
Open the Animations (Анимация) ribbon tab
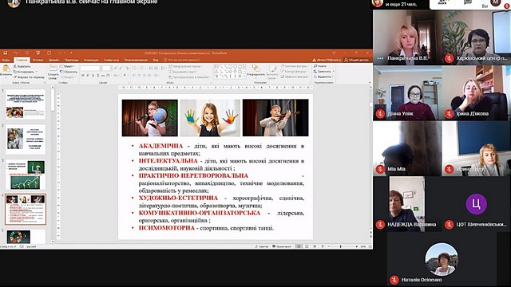(x=91, y=60)
